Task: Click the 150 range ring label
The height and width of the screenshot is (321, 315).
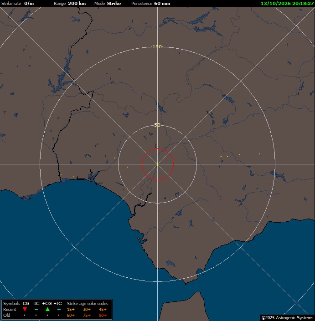Action: click(157, 47)
